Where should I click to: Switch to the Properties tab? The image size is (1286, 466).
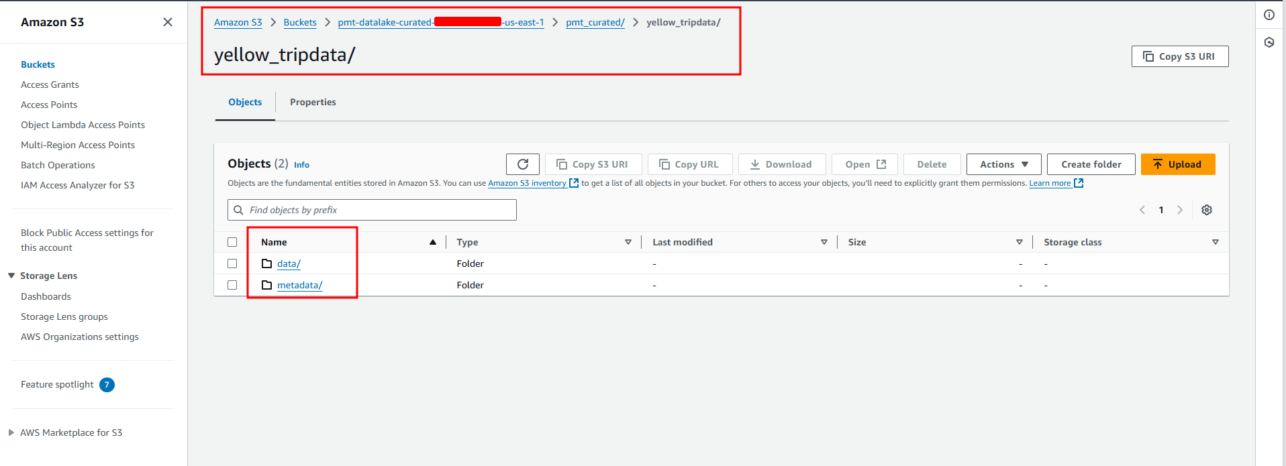pyautogui.click(x=313, y=102)
